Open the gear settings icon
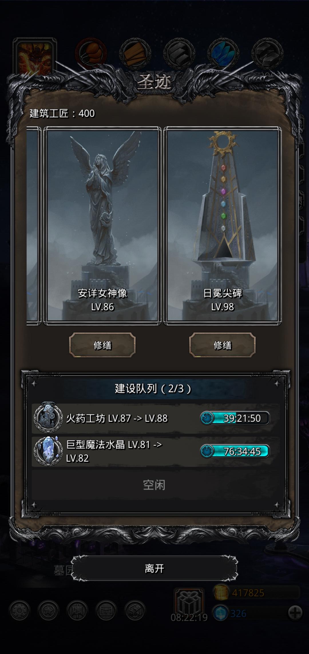The width and height of the screenshot is (309, 654). coord(19,611)
